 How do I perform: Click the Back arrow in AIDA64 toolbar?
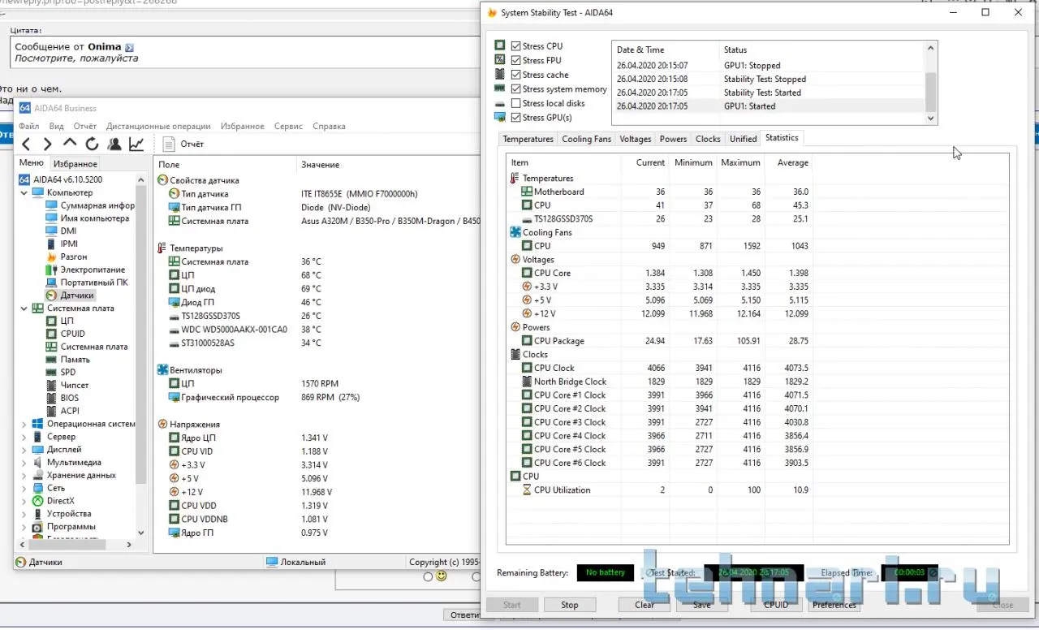[x=26, y=144]
